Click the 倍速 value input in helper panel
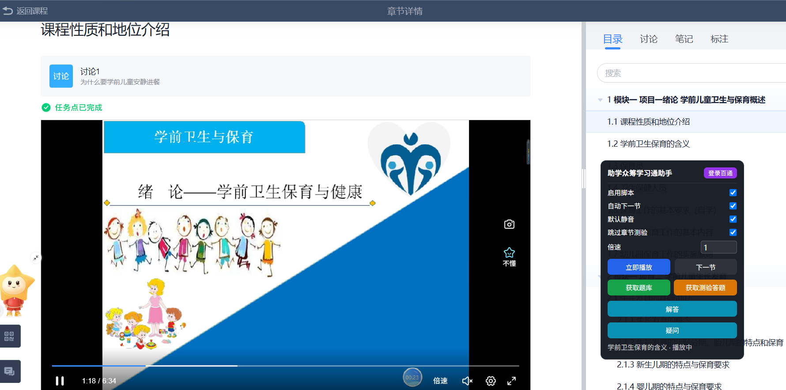Screen dimensions: 786x390 [x=719, y=247]
